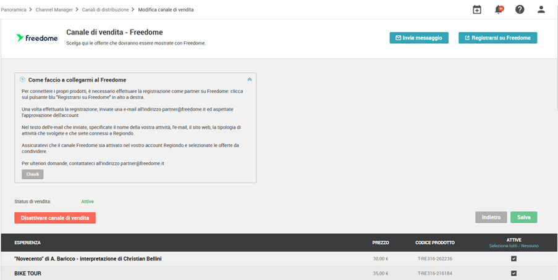This screenshot has width=558, height=280.
Task: Go to Channel Manager breadcrumb
Action: pos(54,10)
